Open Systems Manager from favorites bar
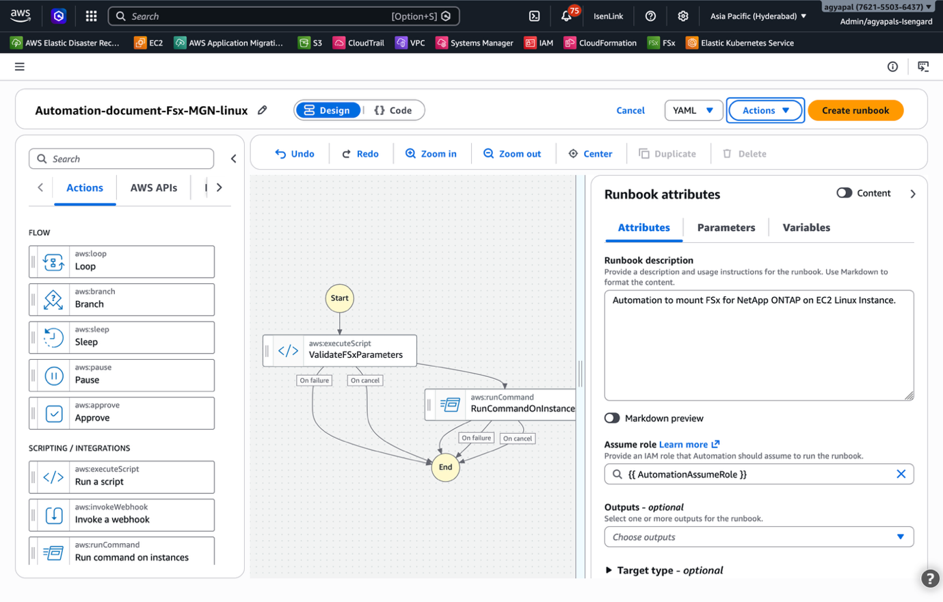The width and height of the screenshot is (943, 602). coord(475,42)
